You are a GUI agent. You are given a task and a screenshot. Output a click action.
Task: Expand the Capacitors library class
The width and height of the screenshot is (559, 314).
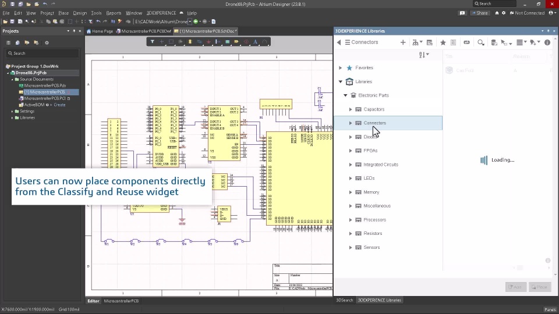pos(351,109)
